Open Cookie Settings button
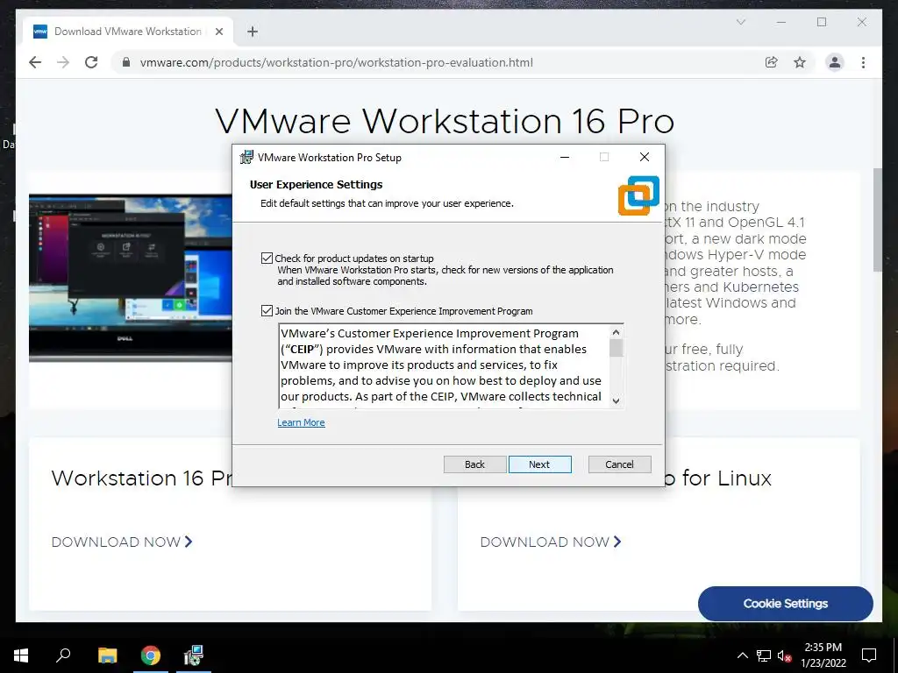898x673 pixels. point(785,603)
